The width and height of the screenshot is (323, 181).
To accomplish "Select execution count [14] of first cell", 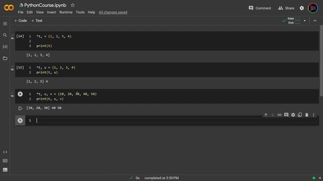I will pyautogui.click(x=20, y=36).
